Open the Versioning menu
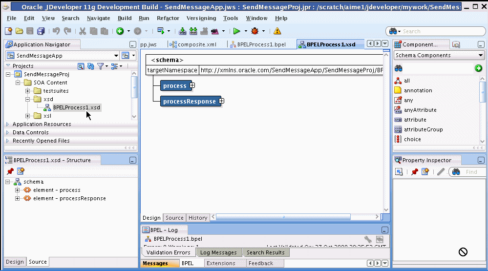 201,18
